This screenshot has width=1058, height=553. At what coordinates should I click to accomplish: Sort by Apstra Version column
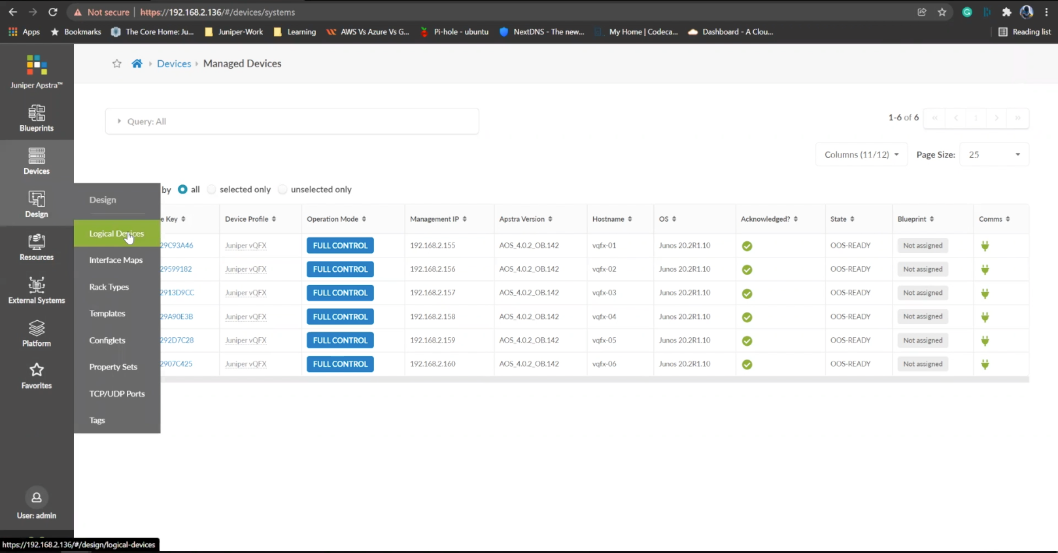click(526, 219)
